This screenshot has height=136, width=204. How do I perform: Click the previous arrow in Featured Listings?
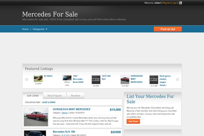[x=27, y=79]
